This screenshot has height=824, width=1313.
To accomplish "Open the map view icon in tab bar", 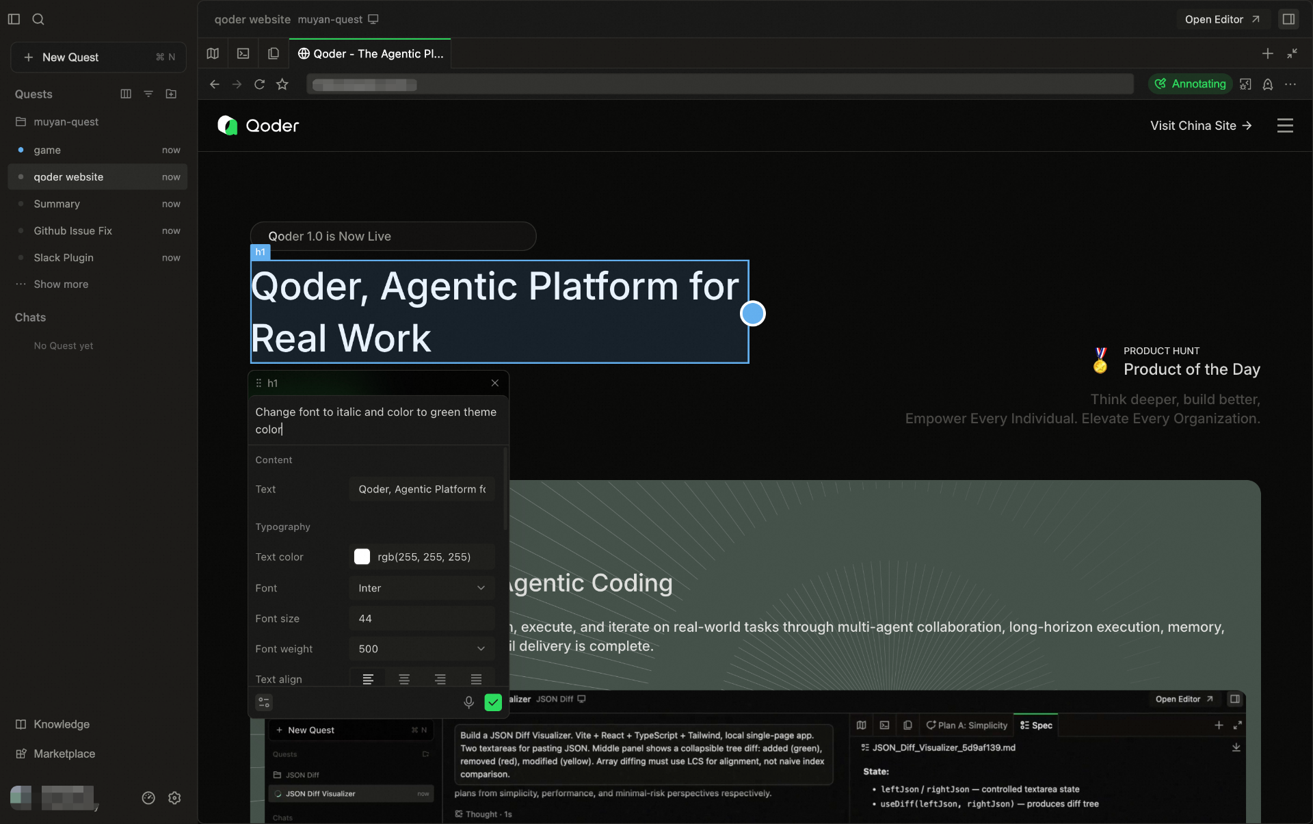I will tap(213, 53).
